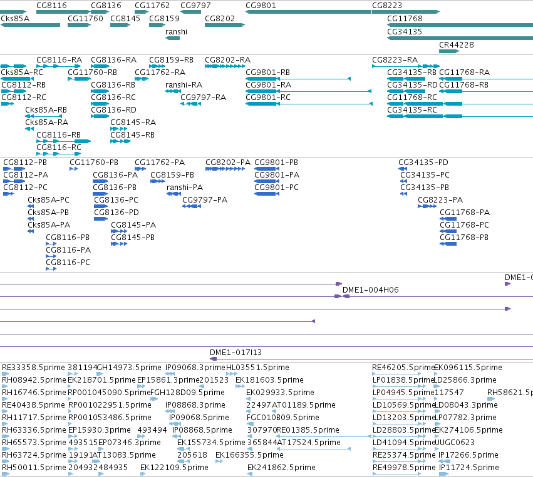Select EST EK096115.5prime
Viewport: 533px width, 477px height.
pyautogui.click(x=468, y=368)
